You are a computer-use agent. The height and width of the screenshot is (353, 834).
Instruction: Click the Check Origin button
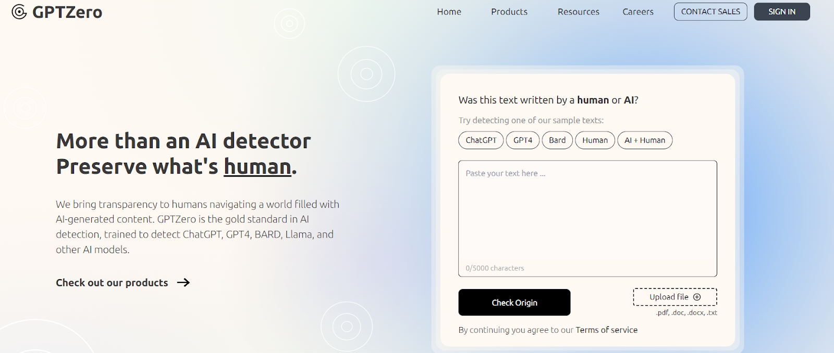coord(514,303)
